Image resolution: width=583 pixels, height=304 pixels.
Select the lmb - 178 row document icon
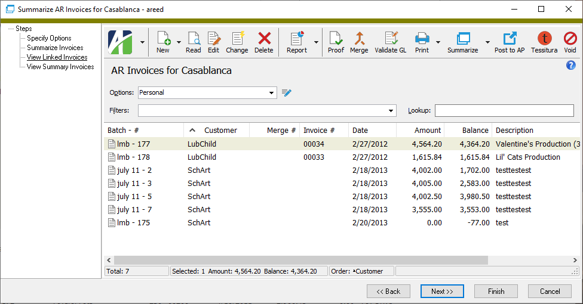112,157
